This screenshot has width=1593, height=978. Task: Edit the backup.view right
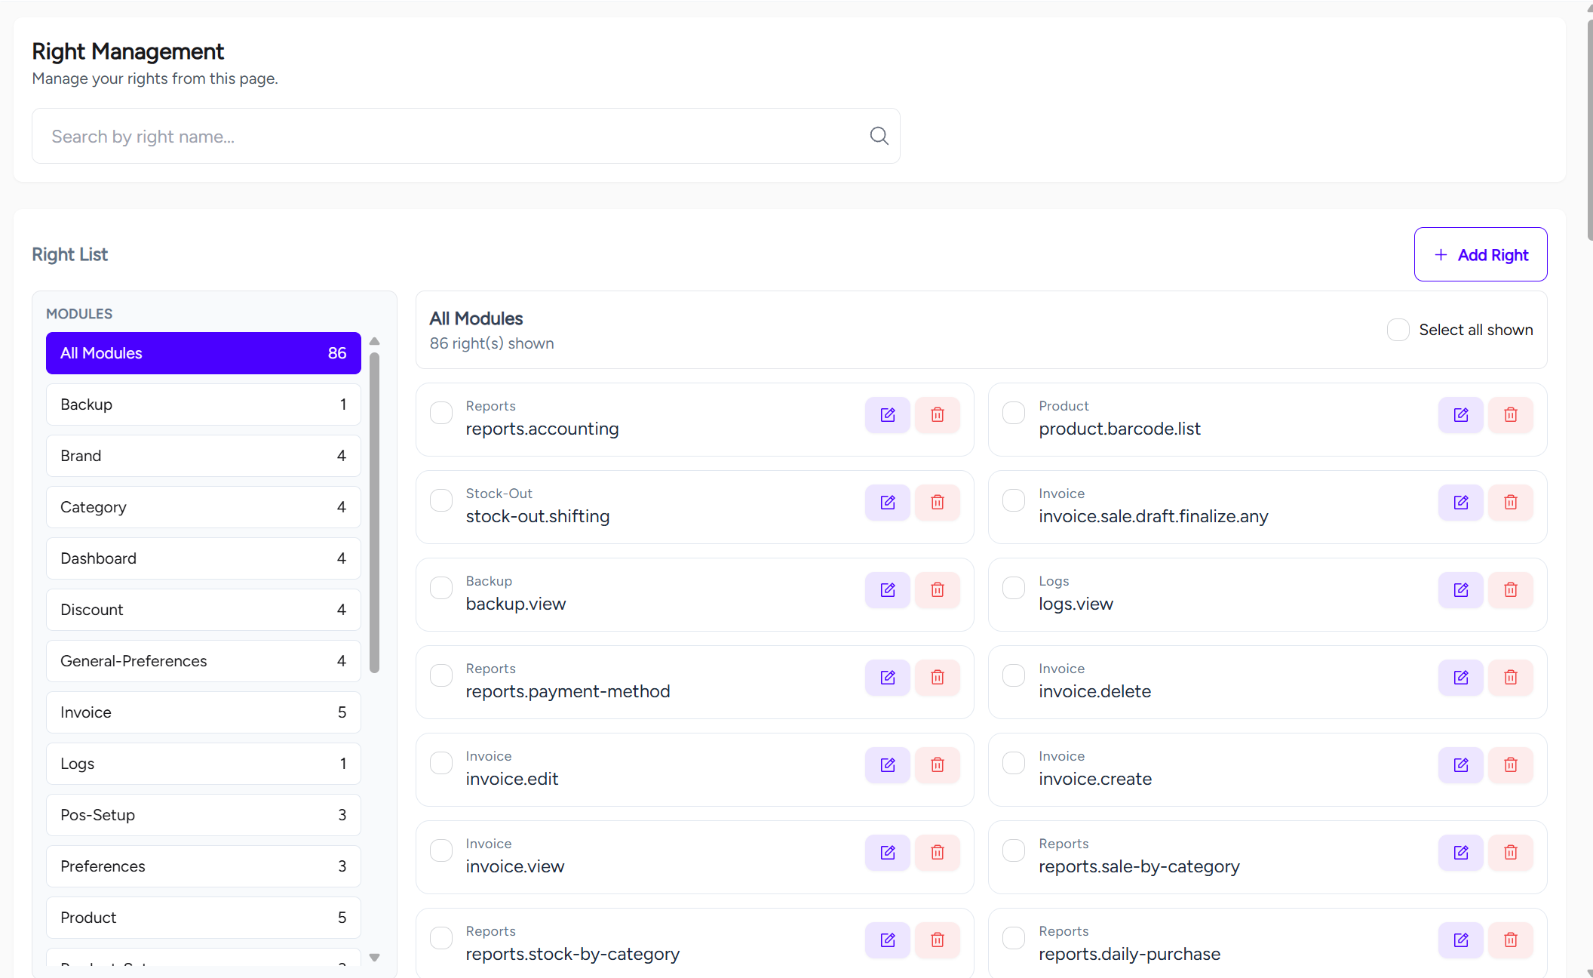pos(888,590)
